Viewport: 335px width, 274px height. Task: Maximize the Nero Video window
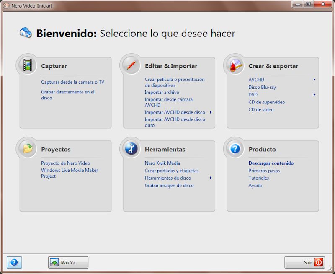308,4
